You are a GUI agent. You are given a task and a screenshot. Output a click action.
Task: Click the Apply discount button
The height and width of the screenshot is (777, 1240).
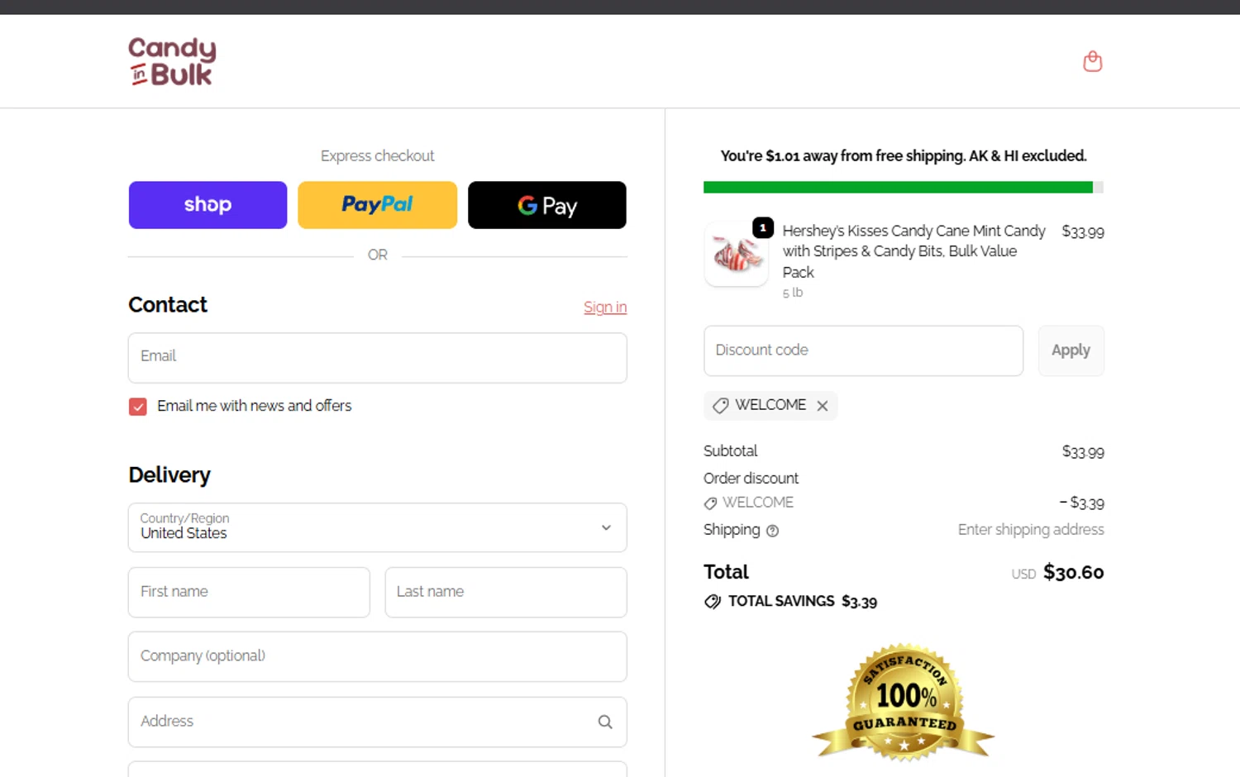(x=1071, y=350)
